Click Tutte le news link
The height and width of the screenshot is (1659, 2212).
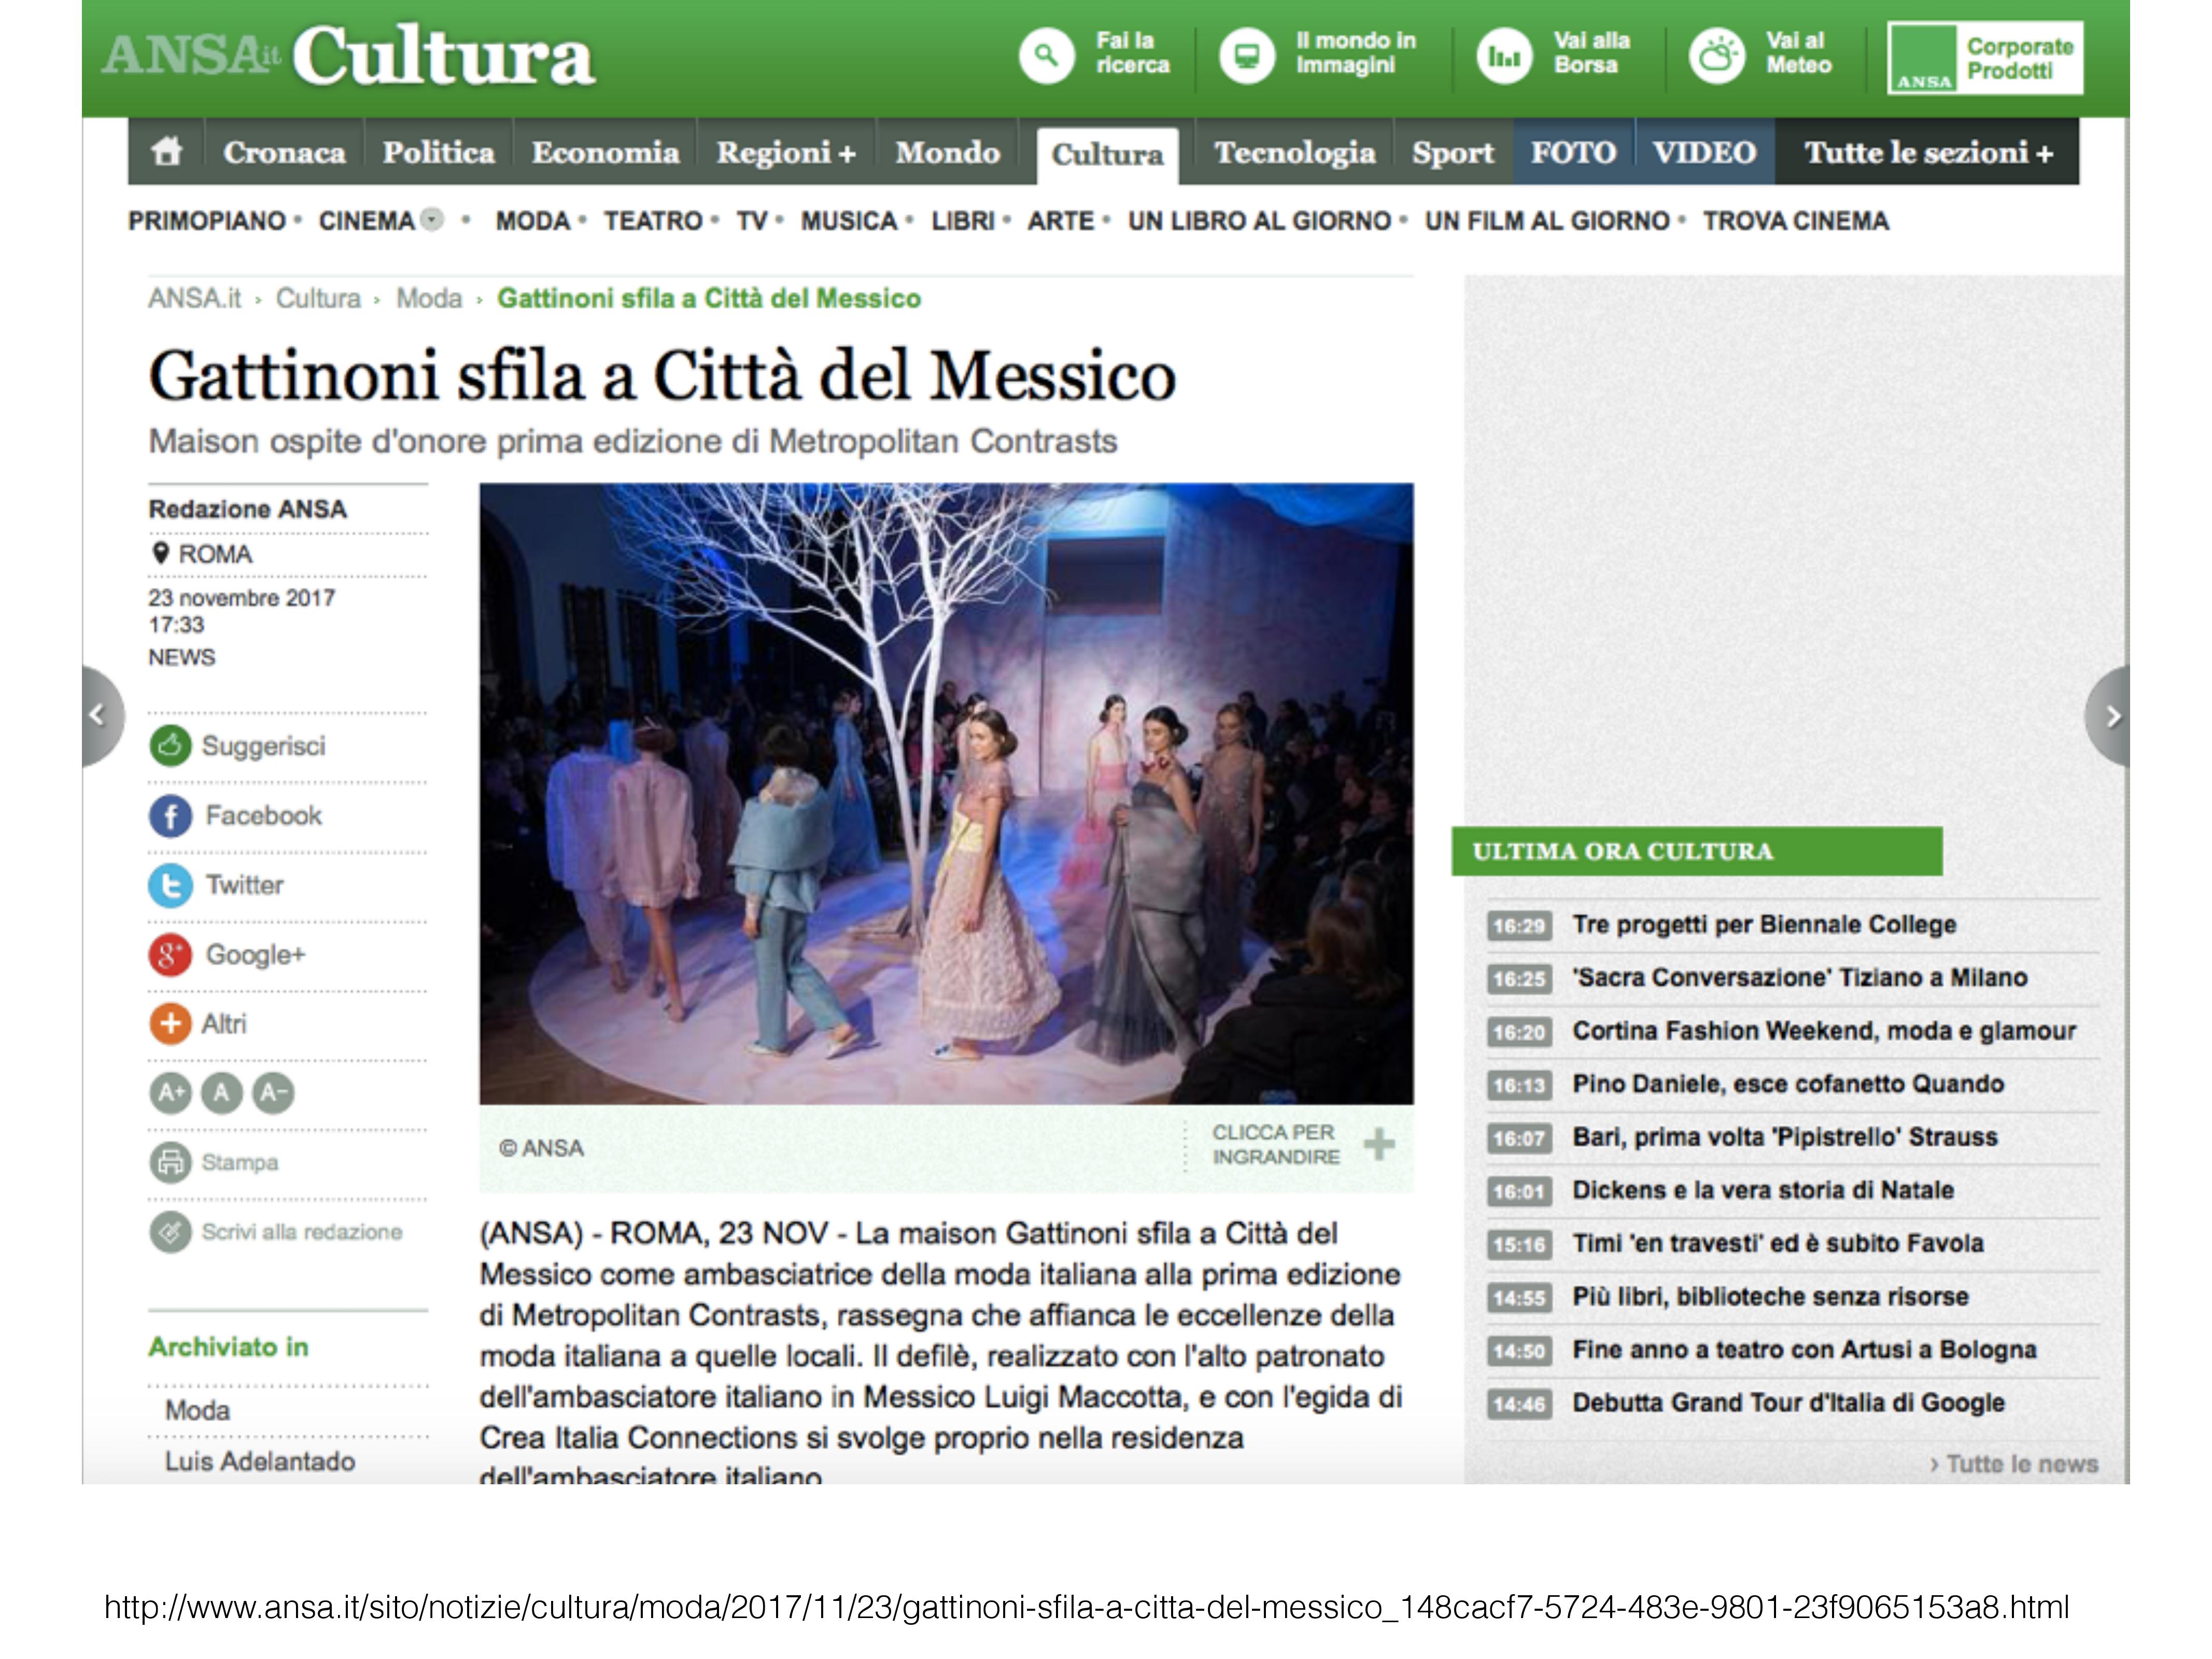click(x=2014, y=1464)
